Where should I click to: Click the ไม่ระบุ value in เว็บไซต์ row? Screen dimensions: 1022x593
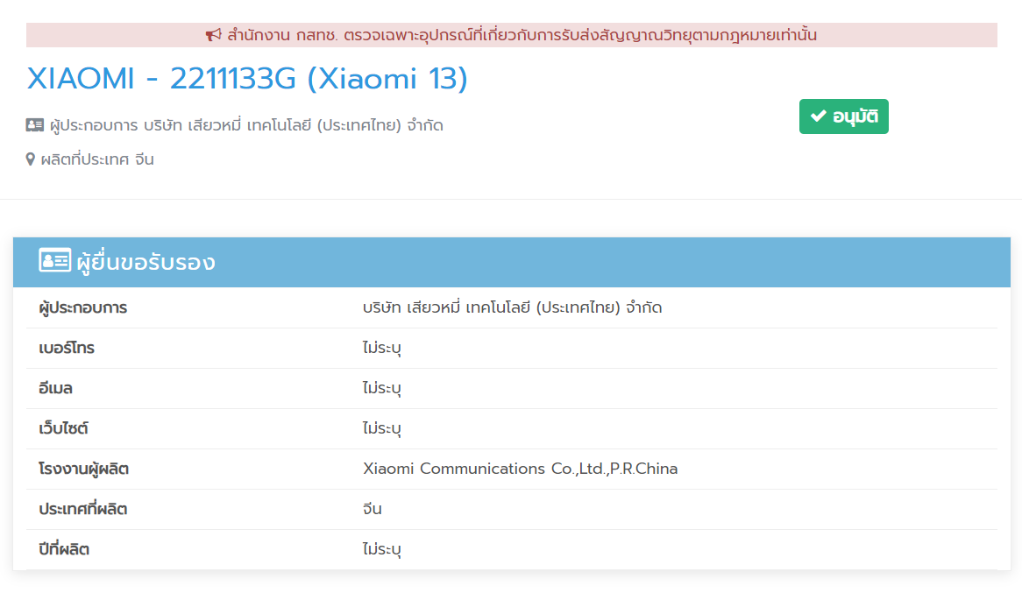[381, 428]
